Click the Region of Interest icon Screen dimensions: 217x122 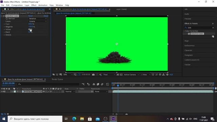coord(118,75)
